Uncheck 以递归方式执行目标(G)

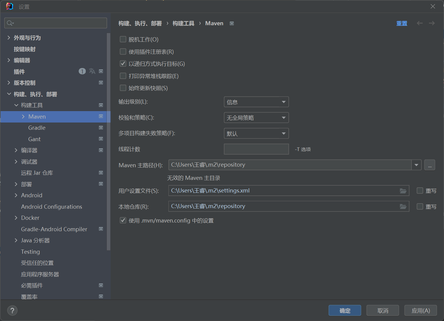tap(123, 64)
